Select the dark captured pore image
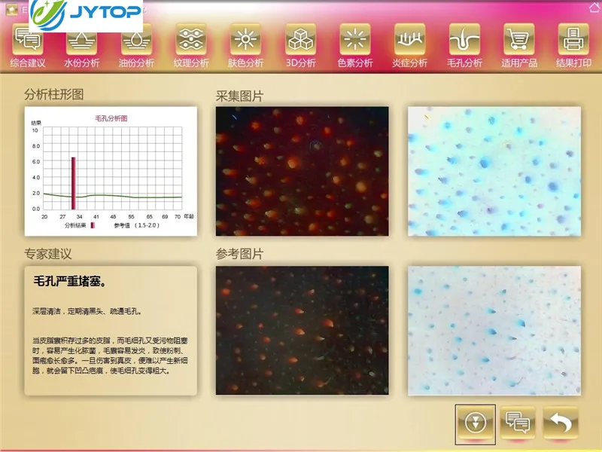The width and height of the screenshot is (602, 452). click(x=303, y=172)
